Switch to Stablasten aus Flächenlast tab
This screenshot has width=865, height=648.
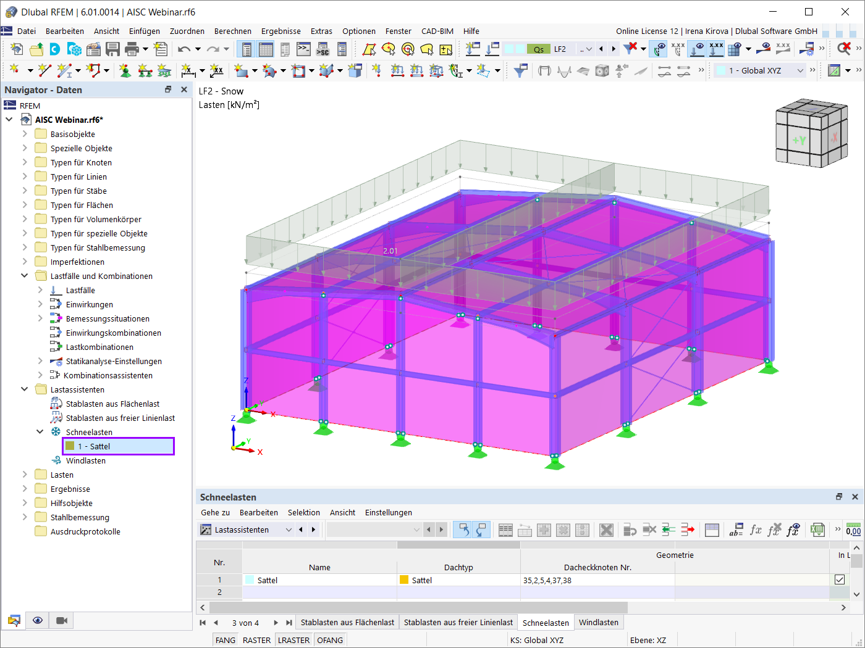tap(347, 622)
